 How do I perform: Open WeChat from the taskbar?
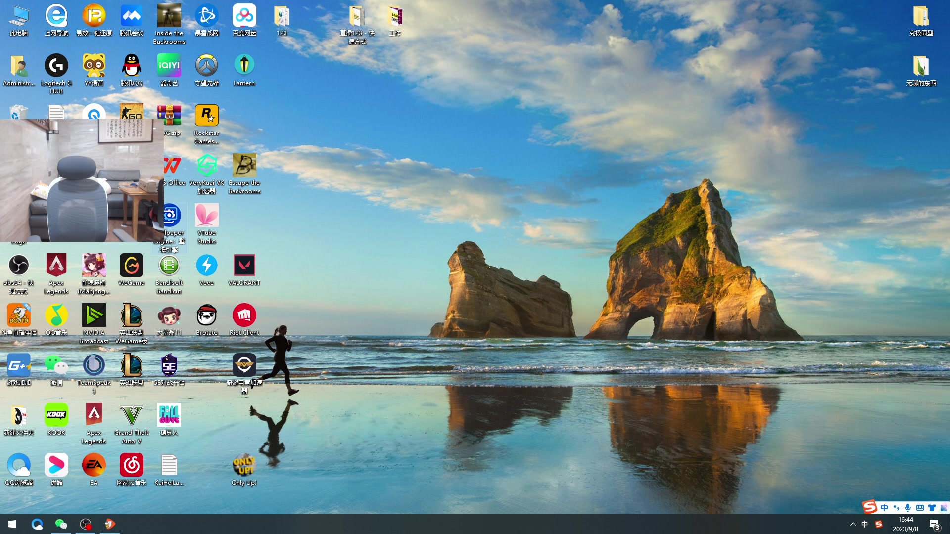tap(61, 524)
